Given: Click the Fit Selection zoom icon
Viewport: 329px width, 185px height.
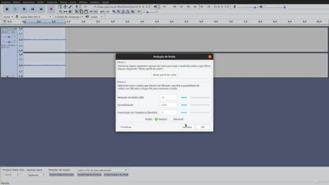Looking at the screenshot, I should [x=123, y=11].
